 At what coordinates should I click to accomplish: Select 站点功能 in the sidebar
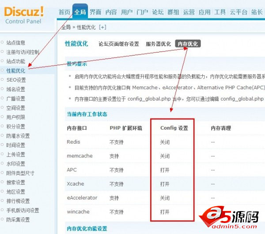tap(16, 61)
